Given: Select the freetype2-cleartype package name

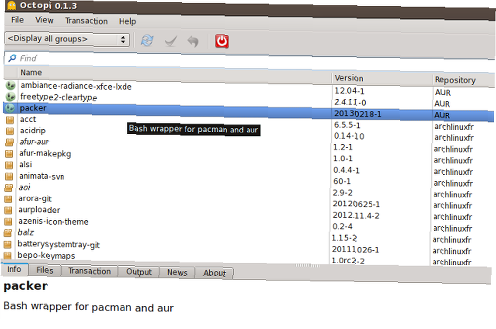Looking at the screenshot, I should pyautogui.click(x=59, y=97).
